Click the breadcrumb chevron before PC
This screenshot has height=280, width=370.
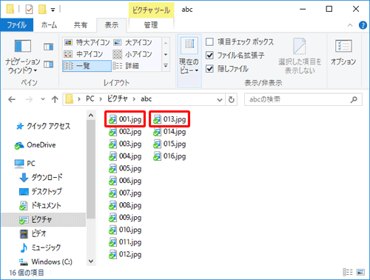coord(79,99)
